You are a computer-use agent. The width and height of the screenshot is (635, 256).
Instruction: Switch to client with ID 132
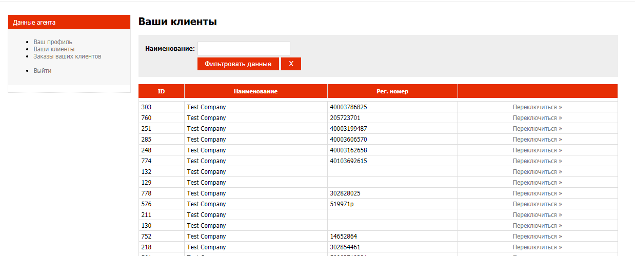tap(537, 172)
